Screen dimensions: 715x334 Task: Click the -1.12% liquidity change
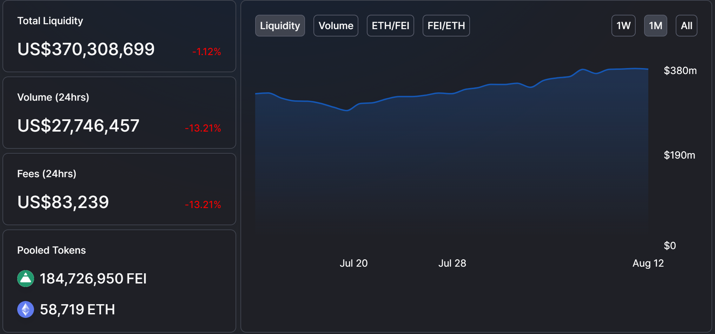point(207,52)
